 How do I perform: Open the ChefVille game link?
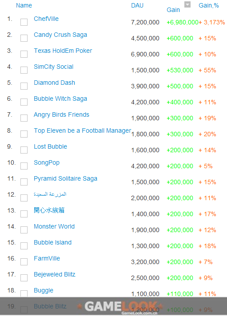(x=46, y=19)
